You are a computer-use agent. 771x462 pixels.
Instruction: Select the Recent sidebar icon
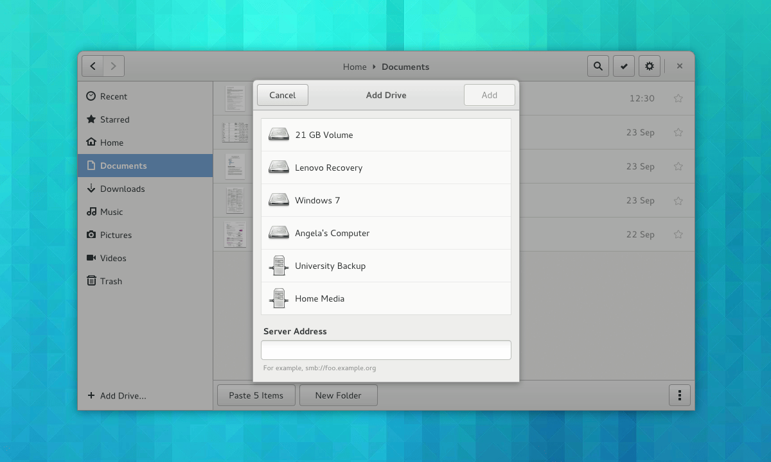tap(90, 96)
